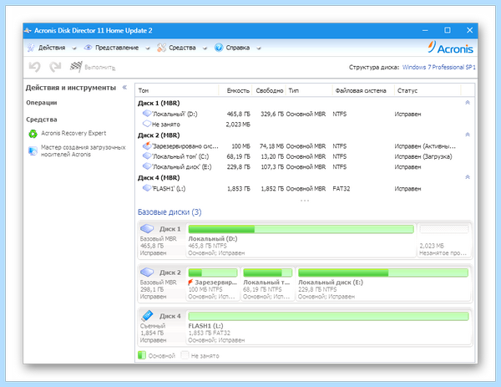Click the Диск 4 USB flash icon

[x=147, y=316]
